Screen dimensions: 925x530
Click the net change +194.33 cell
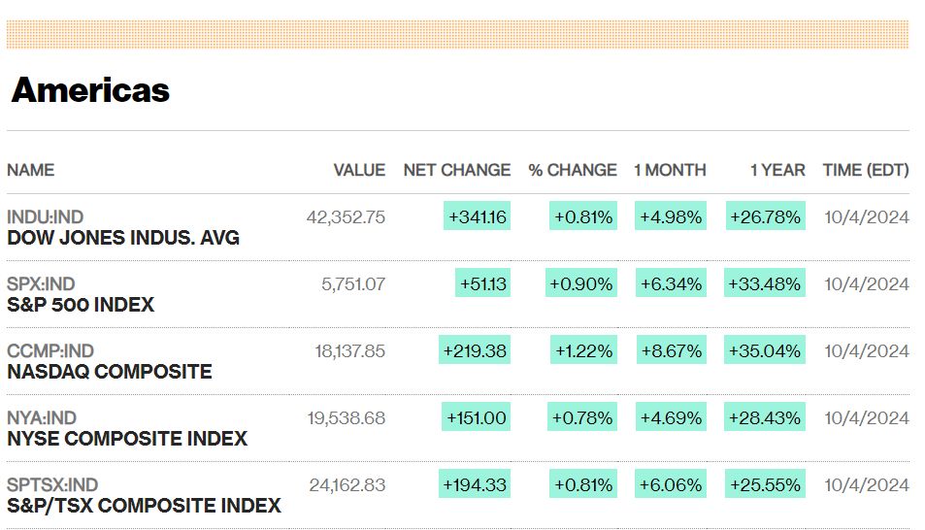coord(475,484)
